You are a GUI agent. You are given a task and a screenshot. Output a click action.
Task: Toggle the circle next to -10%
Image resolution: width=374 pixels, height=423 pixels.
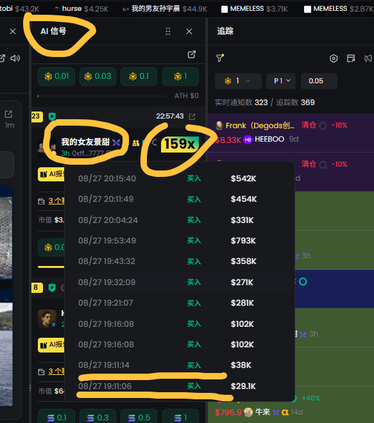tap(323, 165)
